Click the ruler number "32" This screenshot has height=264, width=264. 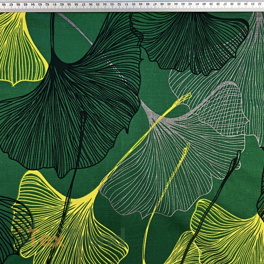pos(260,4)
